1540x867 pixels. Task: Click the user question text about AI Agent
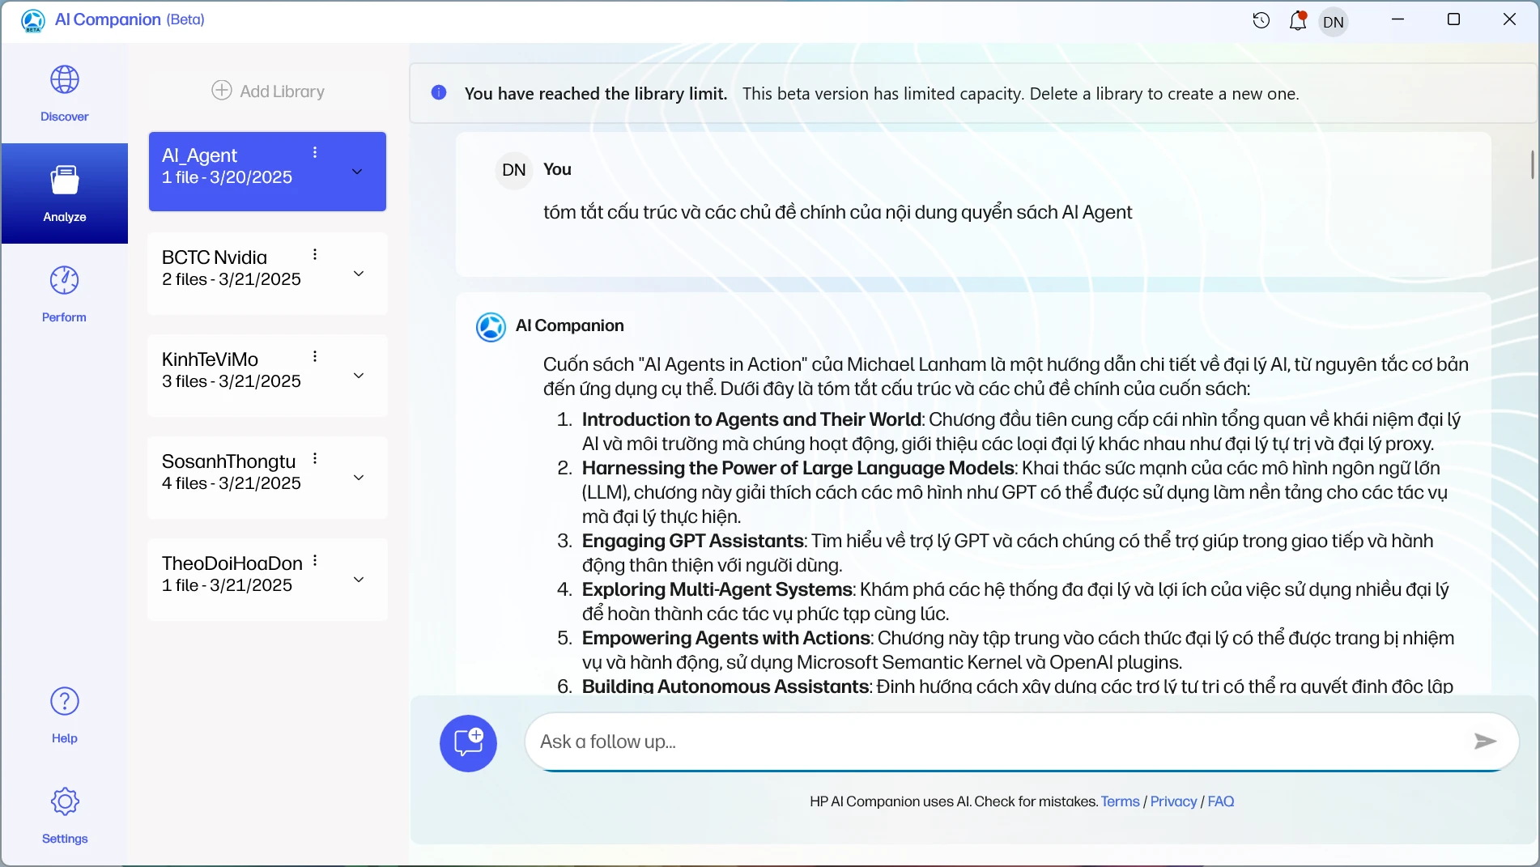click(x=837, y=212)
